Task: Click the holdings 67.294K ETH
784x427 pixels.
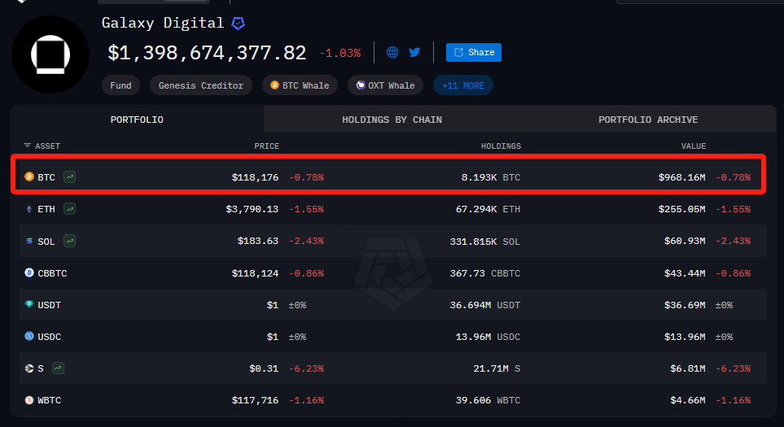Action: coord(488,209)
